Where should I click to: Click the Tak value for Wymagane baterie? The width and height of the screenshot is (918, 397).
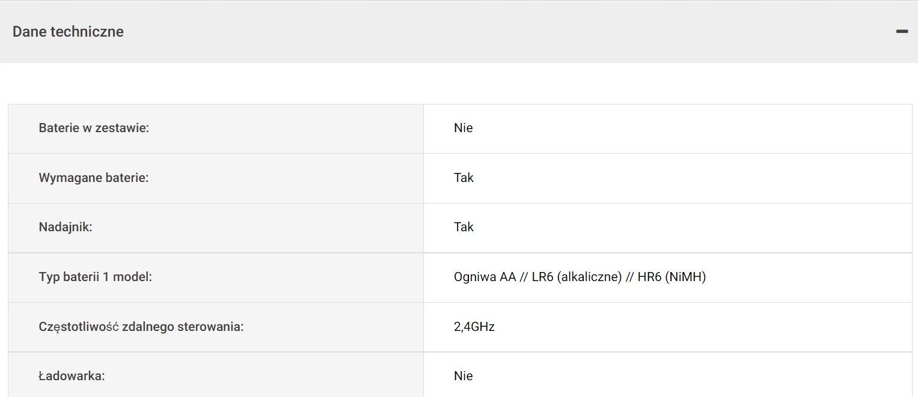(464, 178)
